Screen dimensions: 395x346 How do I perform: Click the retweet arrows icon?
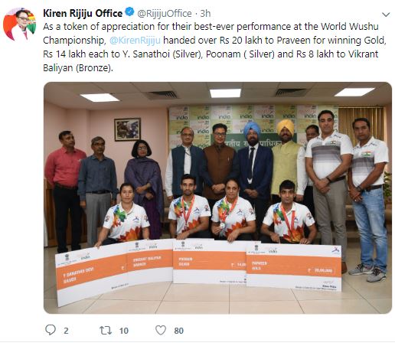coord(106,331)
